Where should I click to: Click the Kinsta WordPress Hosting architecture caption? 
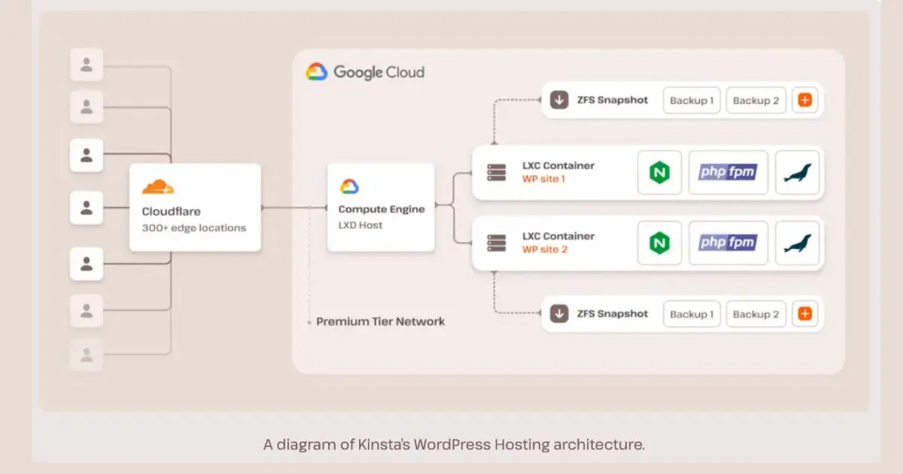[454, 445]
